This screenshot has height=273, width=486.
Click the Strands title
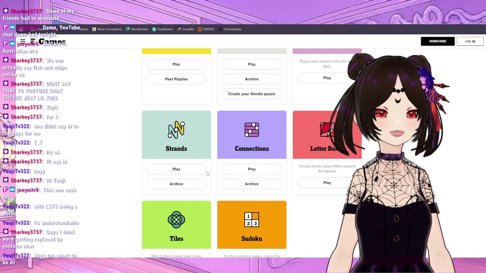coord(176,149)
